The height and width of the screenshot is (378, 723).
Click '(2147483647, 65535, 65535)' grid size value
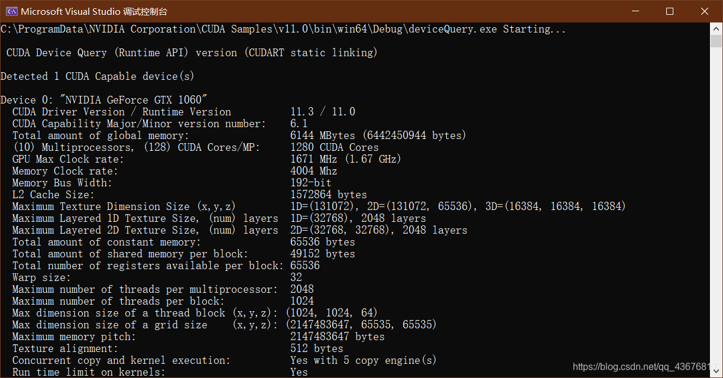point(361,325)
